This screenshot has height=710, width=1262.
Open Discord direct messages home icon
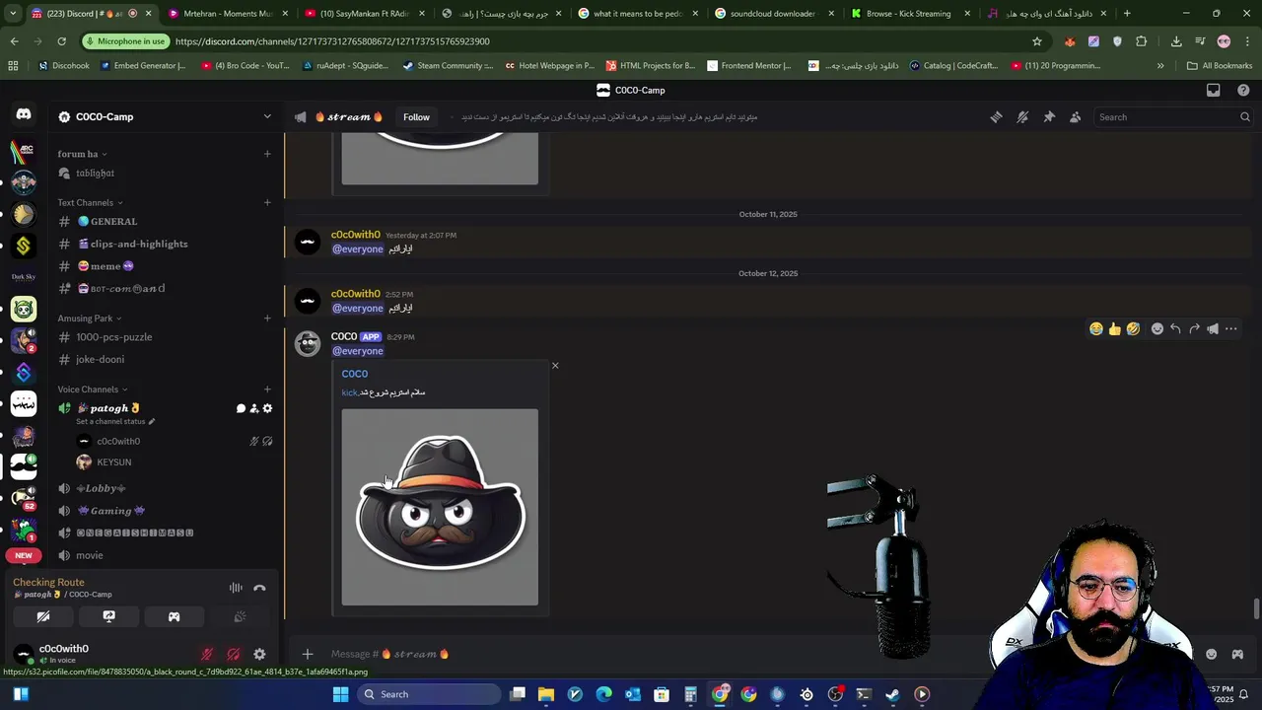pos(24,114)
